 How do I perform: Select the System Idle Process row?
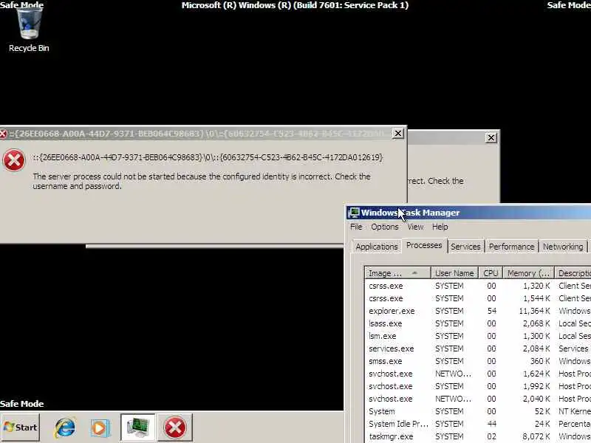(x=478, y=424)
